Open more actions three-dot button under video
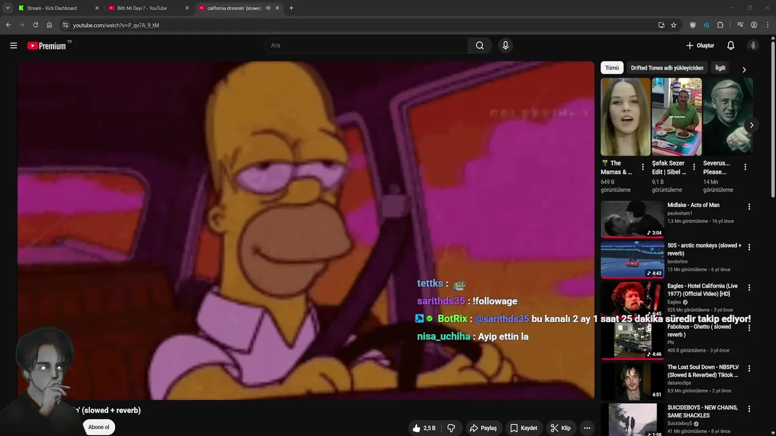 tap(586, 428)
